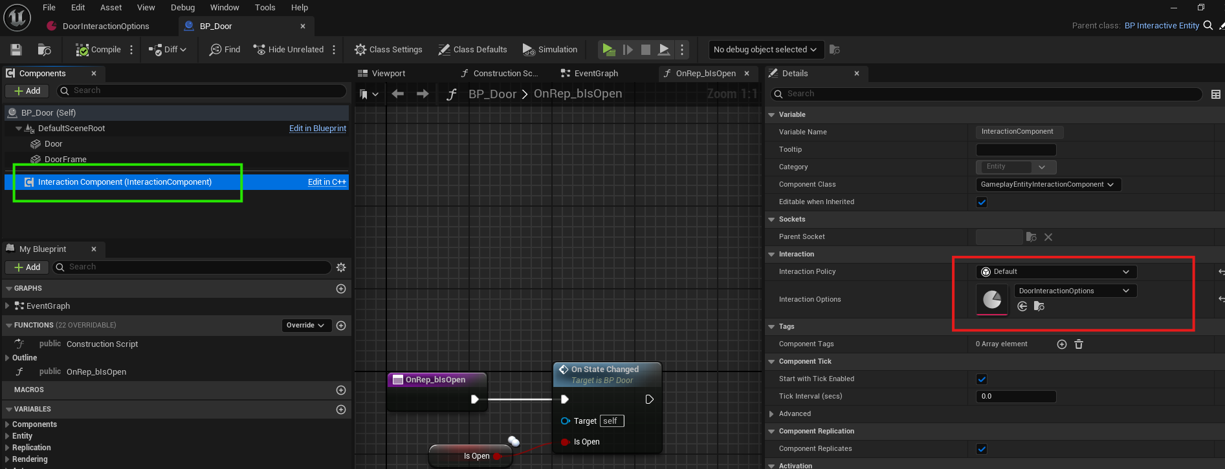Open Class Settings

click(388, 50)
